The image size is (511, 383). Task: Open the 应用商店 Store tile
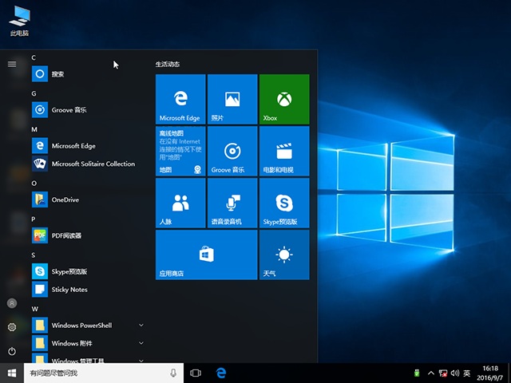click(206, 255)
